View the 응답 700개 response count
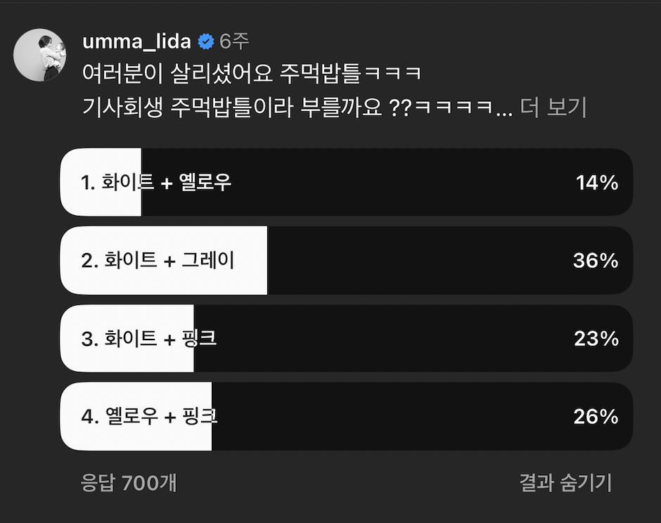Image resolution: width=661 pixels, height=523 pixels. click(x=129, y=483)
